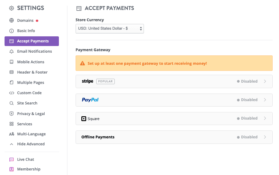Collapse advanced settings with Hide Advanced
The height and width of the screenshot is (175, 279).
(31, 144)
